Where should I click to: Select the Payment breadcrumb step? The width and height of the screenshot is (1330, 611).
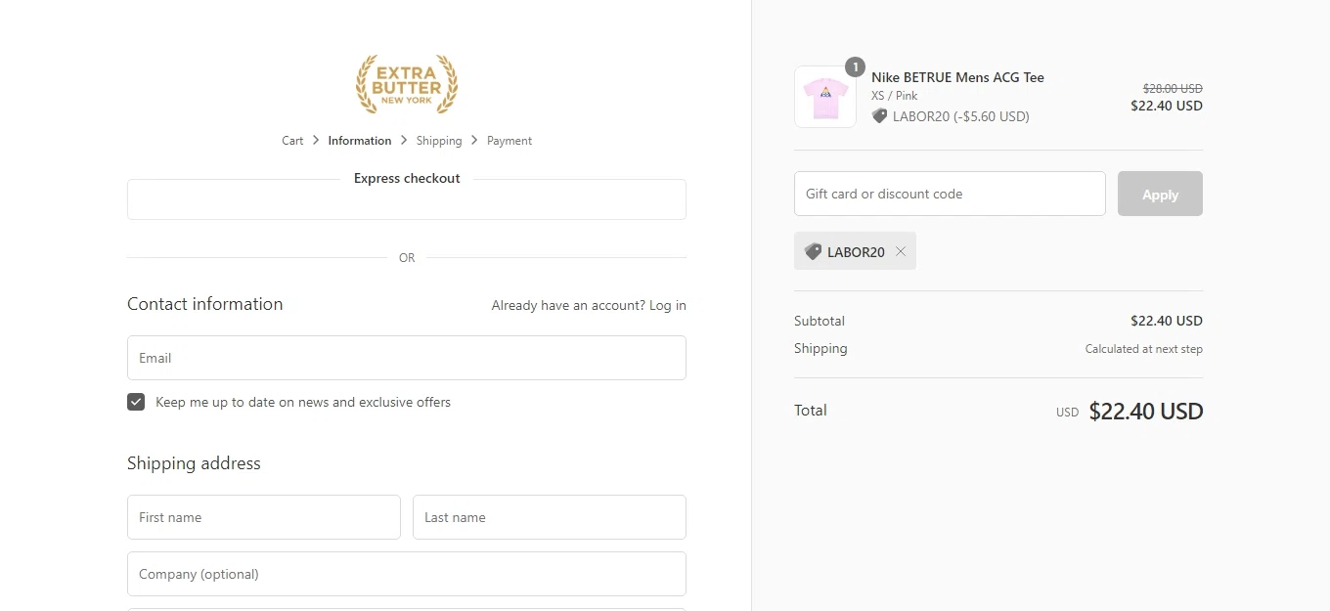[510, 141]
